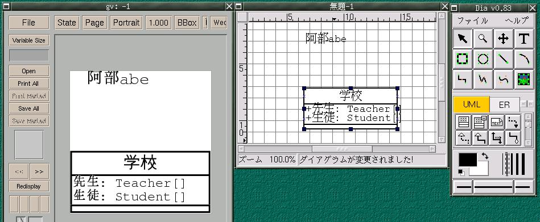Open the ヘルプ menu
This screenshot has height=222, width=540.
click(x=517, y=20)
